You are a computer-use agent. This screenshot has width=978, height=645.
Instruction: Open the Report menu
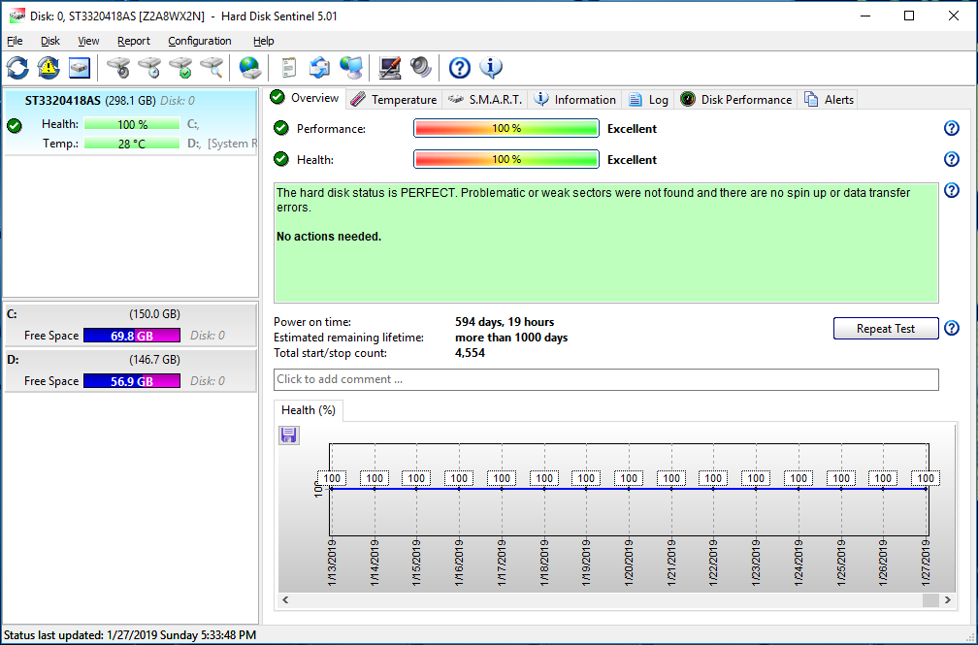[x=134, y=41]
